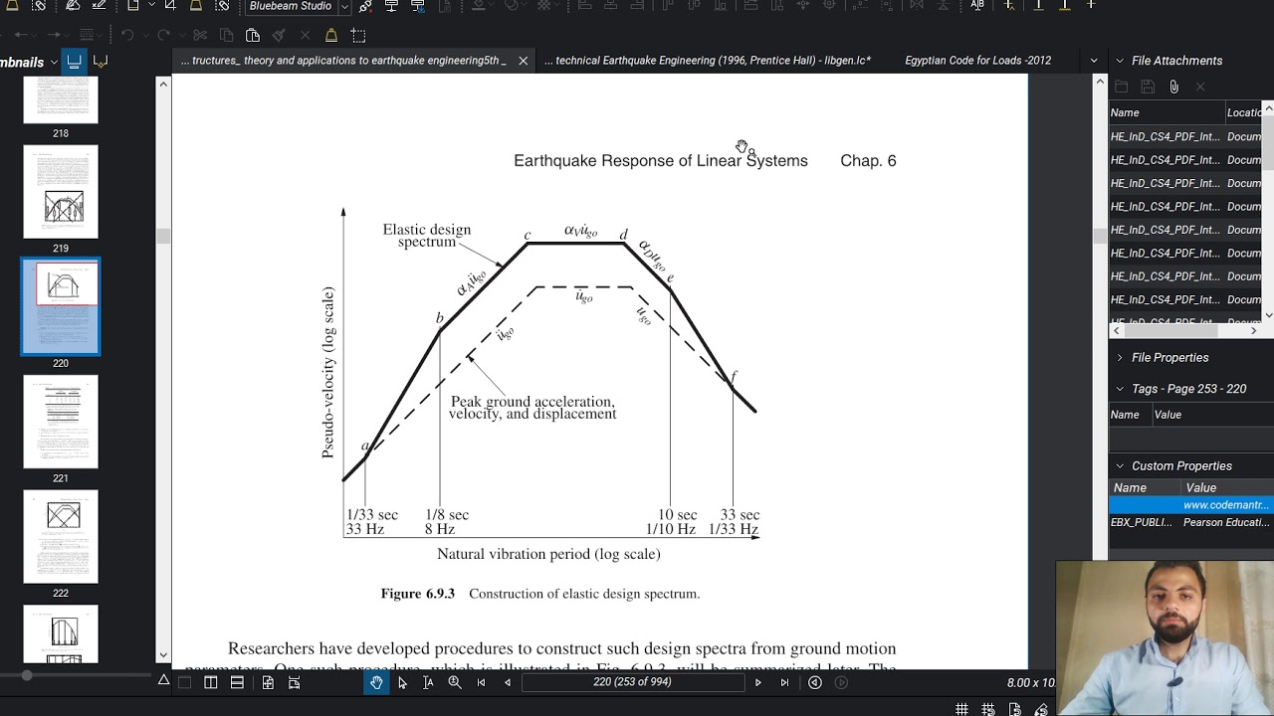The height and width of the screenshot is (716, 1274).
Task: Open the Thumbnails panel dropdown
Action: [54, 63]
